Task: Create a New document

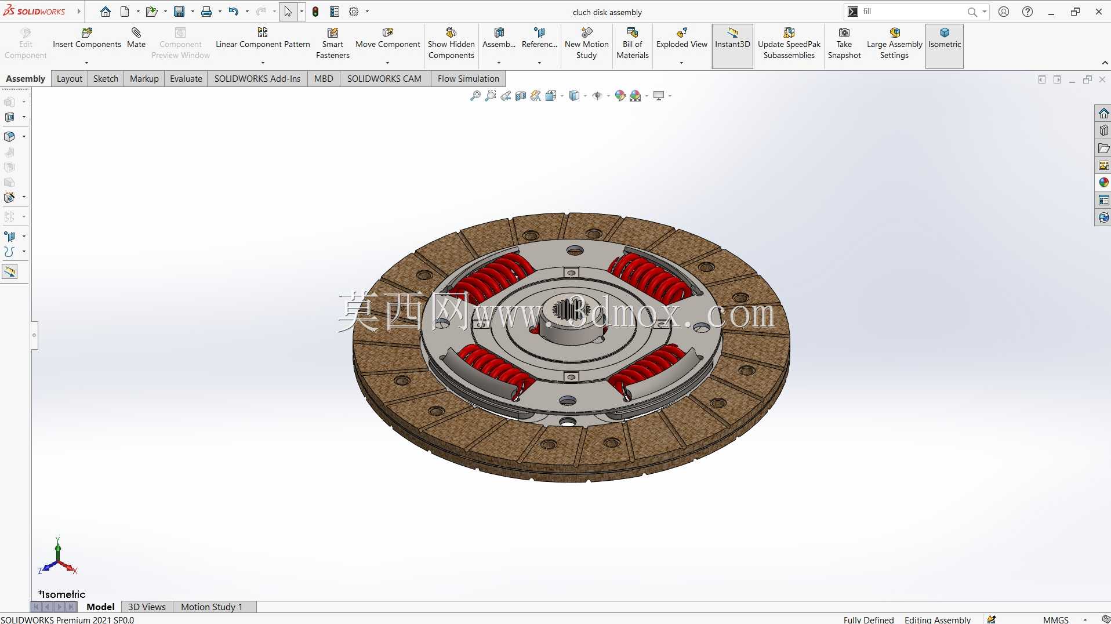Action: tap(125, 12)
